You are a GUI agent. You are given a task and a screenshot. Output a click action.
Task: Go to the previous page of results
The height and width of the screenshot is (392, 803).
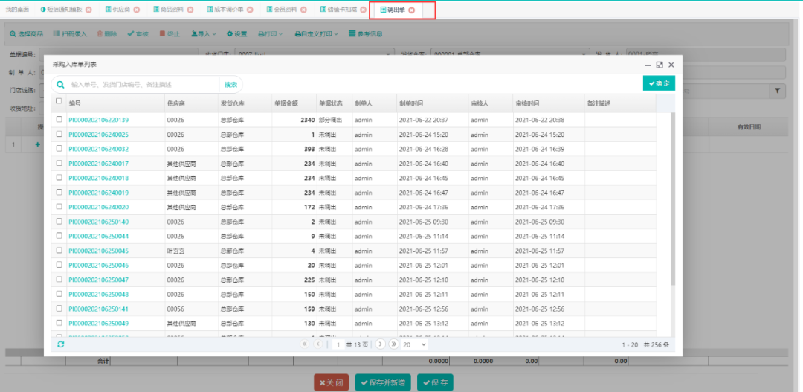pyautogui.click(x=318, y=344)
